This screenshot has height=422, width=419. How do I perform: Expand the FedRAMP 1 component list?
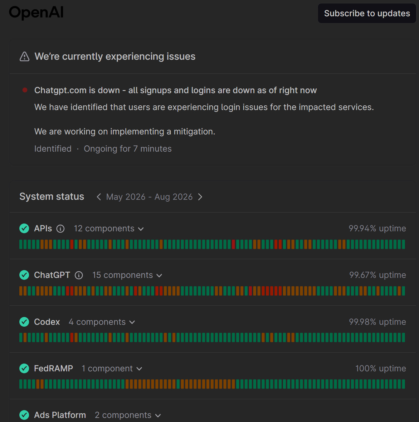tap(112, 369)
